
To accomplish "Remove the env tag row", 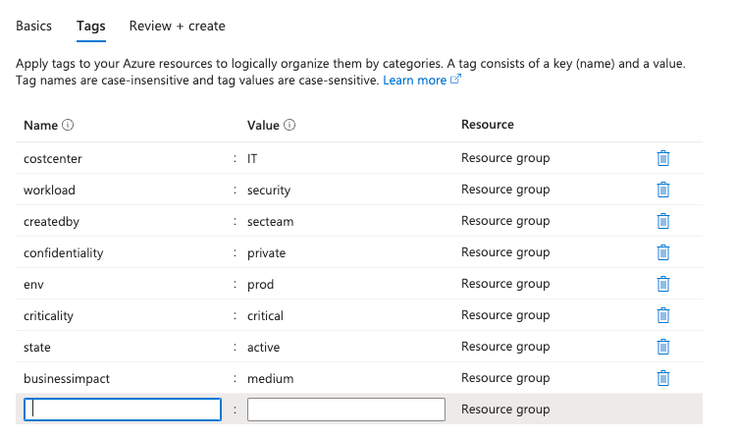I will 663,284.
